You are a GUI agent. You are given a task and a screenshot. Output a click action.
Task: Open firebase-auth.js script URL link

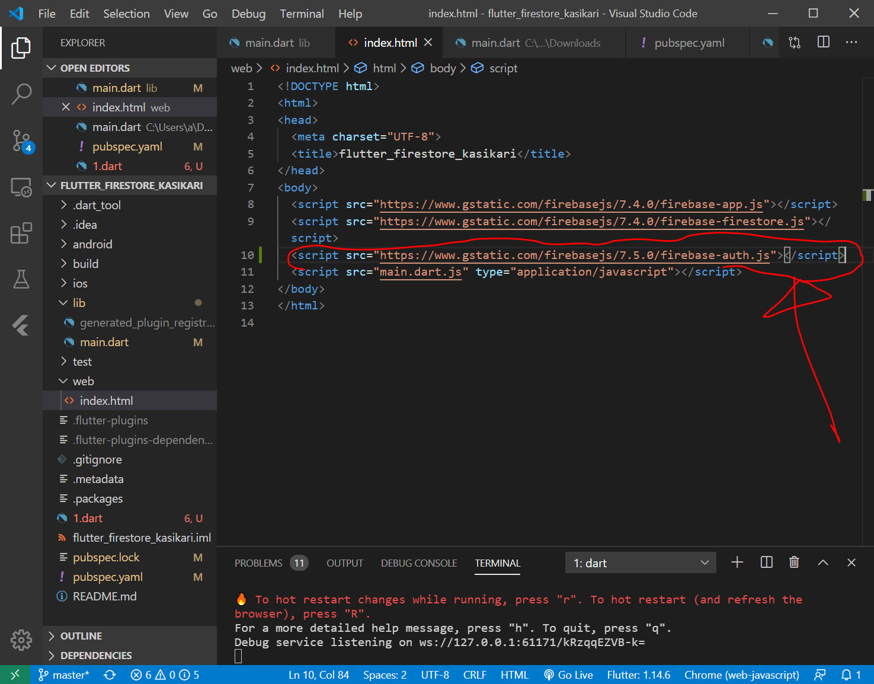pyautogui.click(x=575, y=255)
